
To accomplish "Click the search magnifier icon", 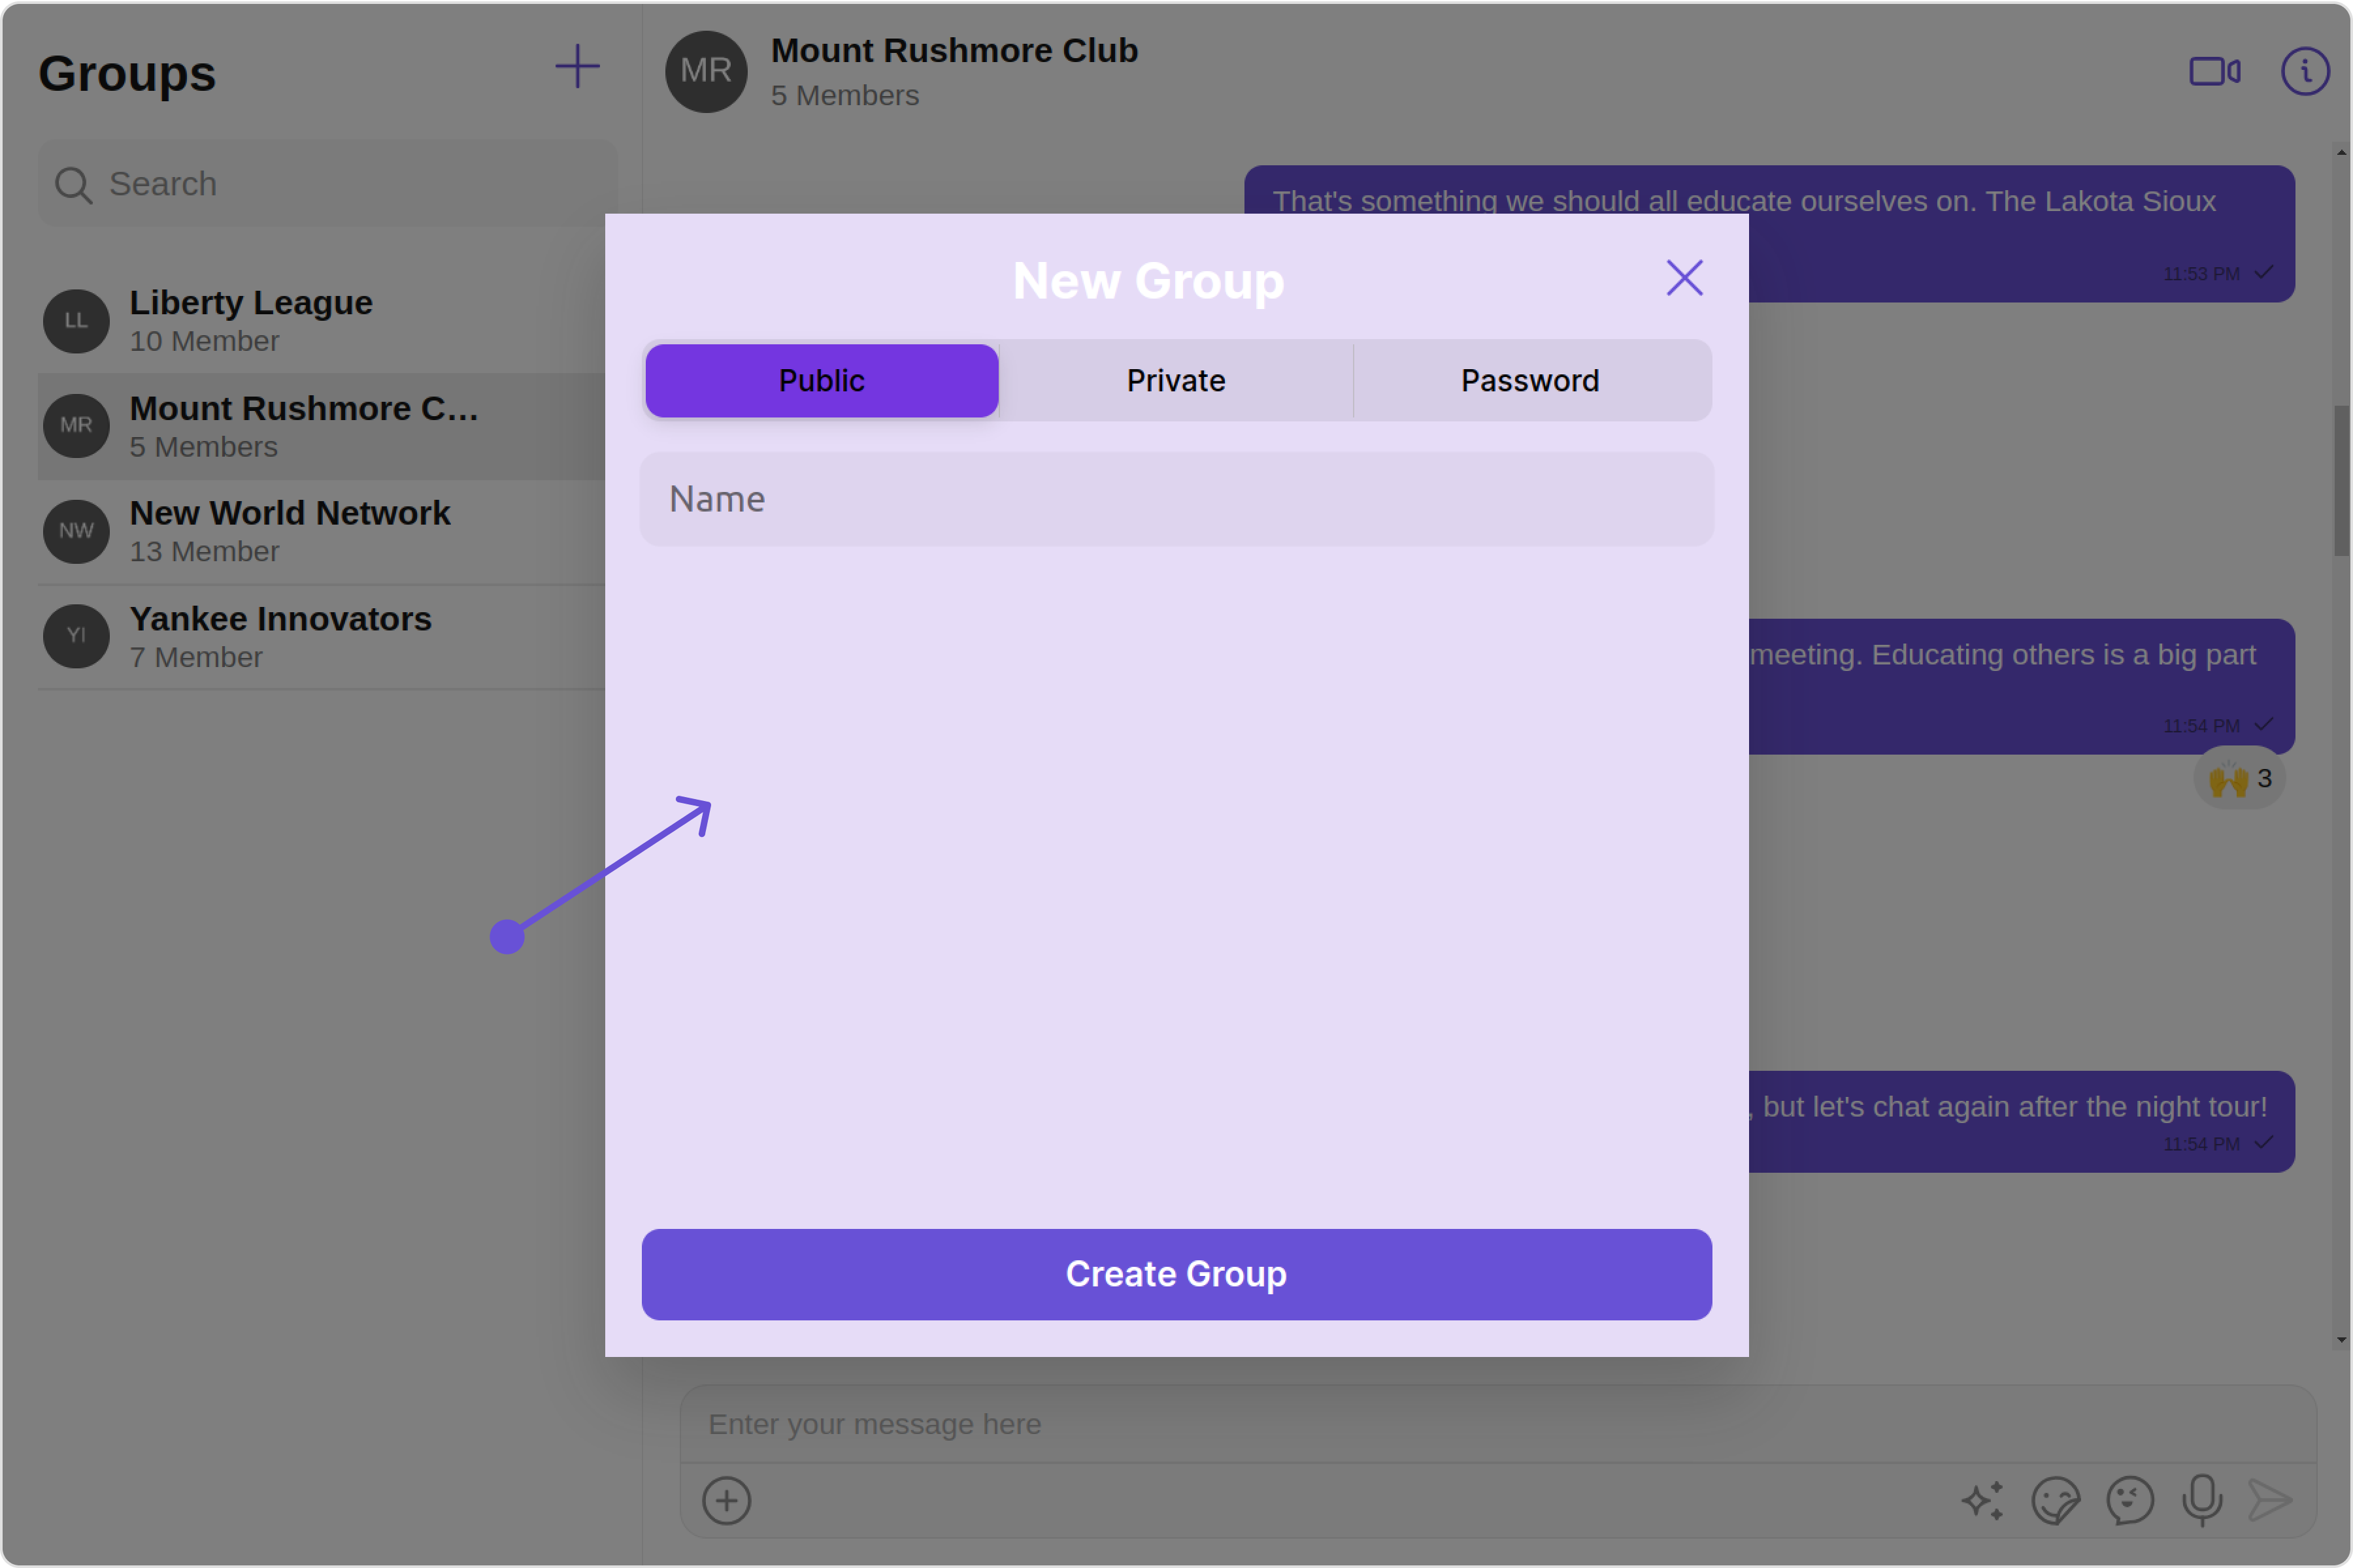I will (73, 185).
